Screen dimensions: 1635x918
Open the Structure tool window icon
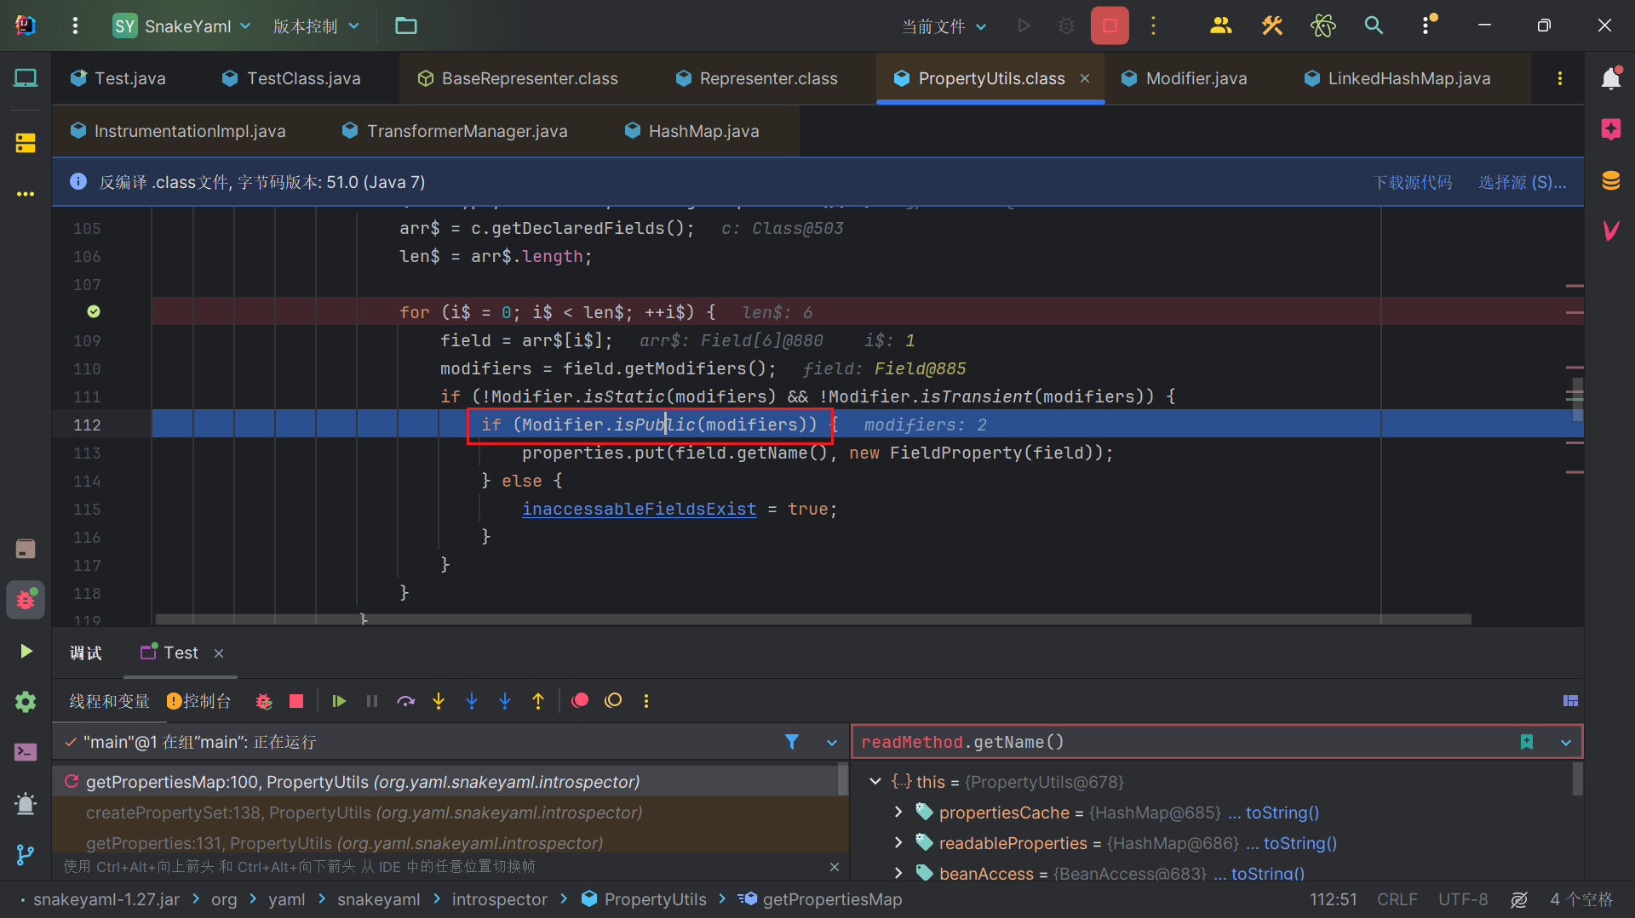pos(26,142)
